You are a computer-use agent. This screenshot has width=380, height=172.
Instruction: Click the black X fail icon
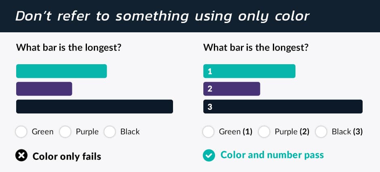[21, 155]
